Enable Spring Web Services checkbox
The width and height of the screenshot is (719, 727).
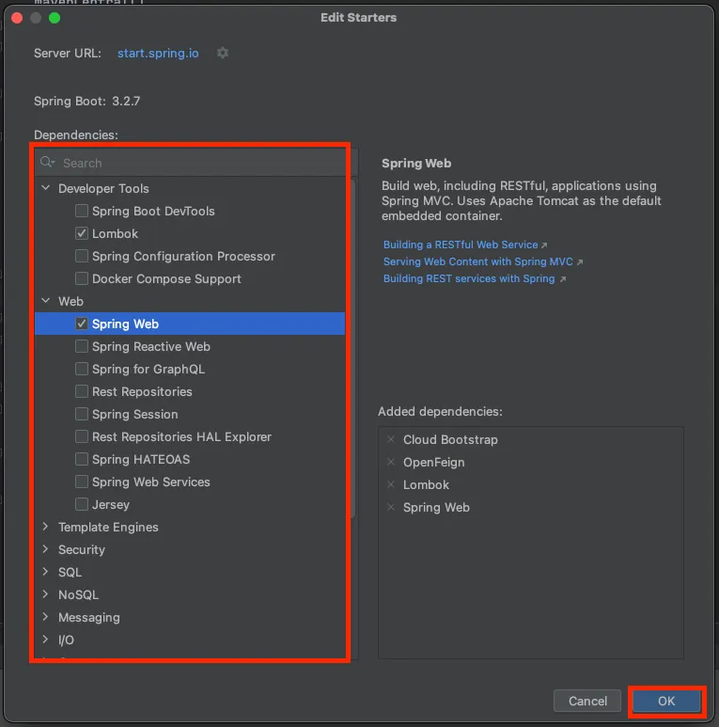[x=82, y=482]
